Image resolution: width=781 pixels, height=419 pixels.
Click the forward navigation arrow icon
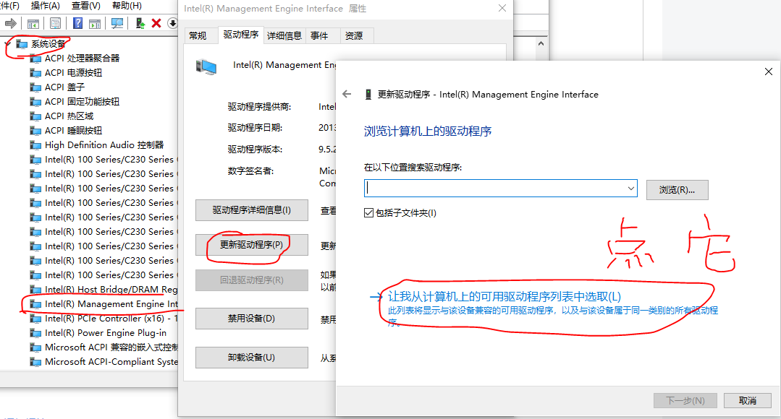(9, 22)
